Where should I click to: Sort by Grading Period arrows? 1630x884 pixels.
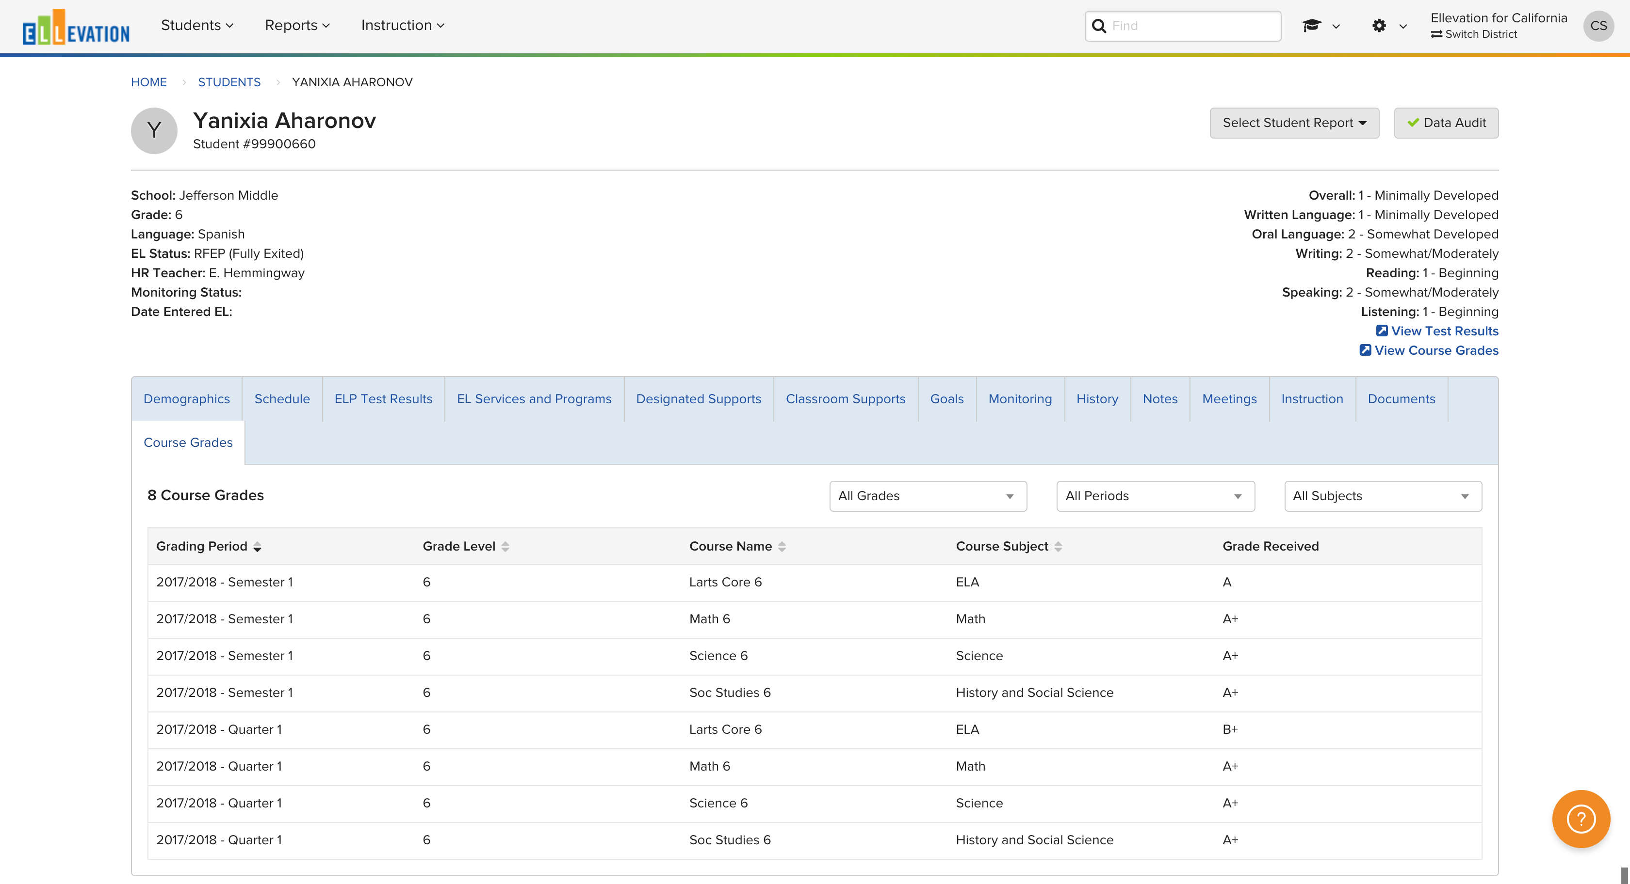tap(257, 547)
